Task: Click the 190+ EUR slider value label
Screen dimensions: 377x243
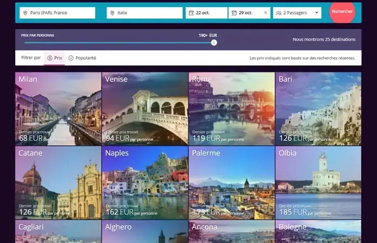Action: 208,35
